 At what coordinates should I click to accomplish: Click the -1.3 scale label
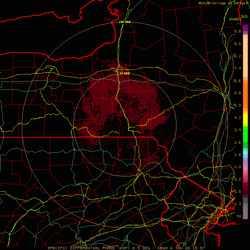tap(237, 204)
